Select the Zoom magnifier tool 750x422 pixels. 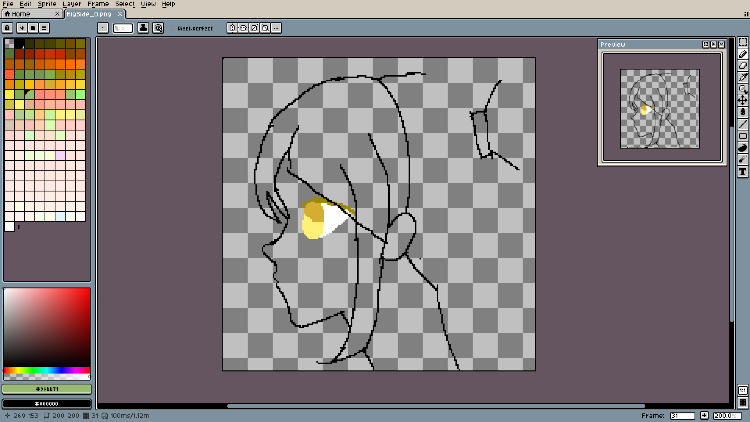[743, 89]
